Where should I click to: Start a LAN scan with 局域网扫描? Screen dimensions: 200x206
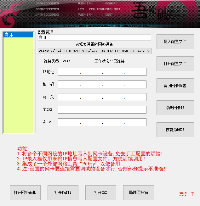click(x=138, y=192)
